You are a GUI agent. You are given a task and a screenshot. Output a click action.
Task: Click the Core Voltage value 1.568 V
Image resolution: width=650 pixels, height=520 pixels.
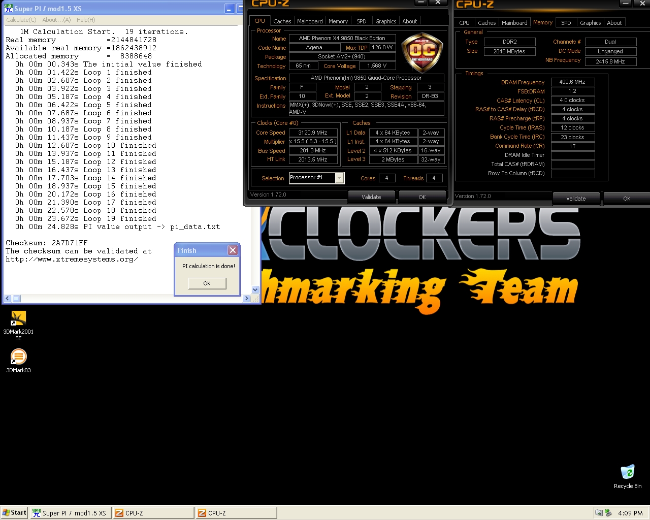tap(377, 66)
